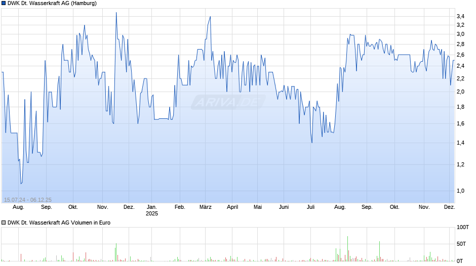Click the y-axis value 2,8
Image resolution: width=476 pixels, height=266 pixels.
(460, 45)
